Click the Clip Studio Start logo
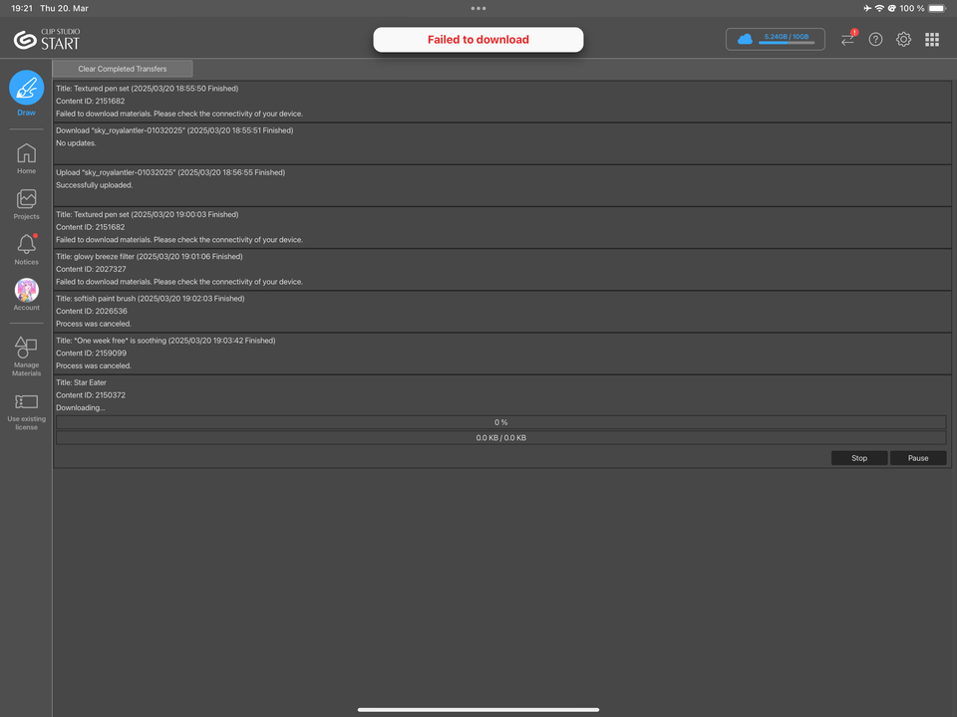The height and width of the screenshot is (717, 957). click(x=47, y=40)
